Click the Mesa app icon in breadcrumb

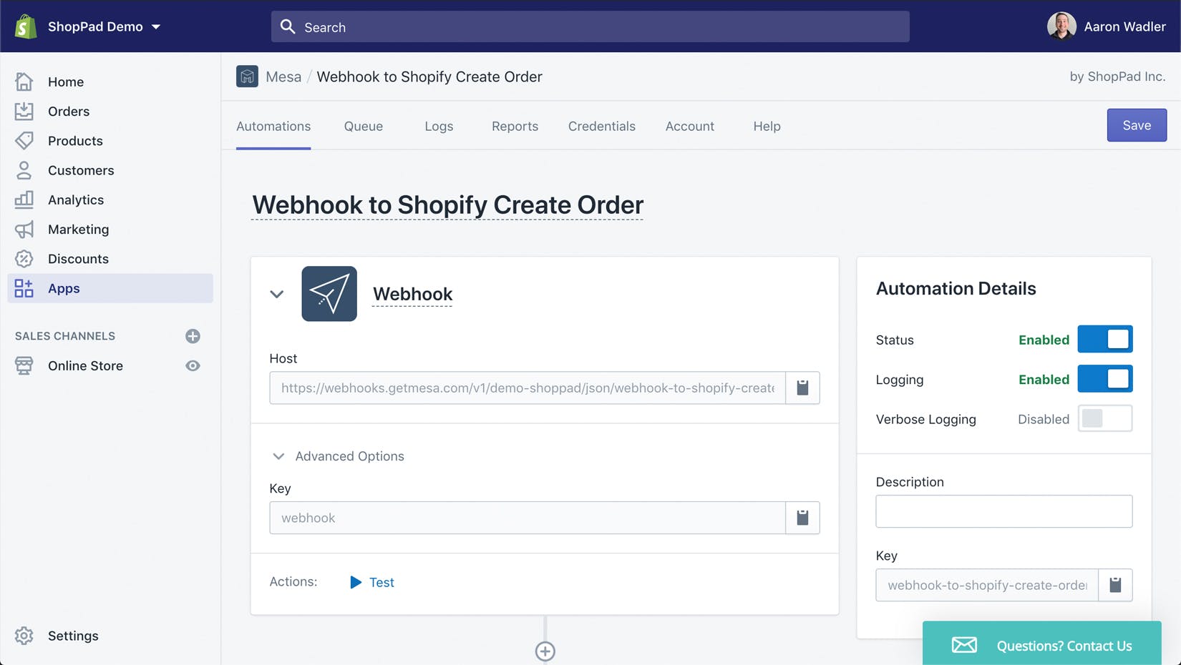(x=247, y=77)
